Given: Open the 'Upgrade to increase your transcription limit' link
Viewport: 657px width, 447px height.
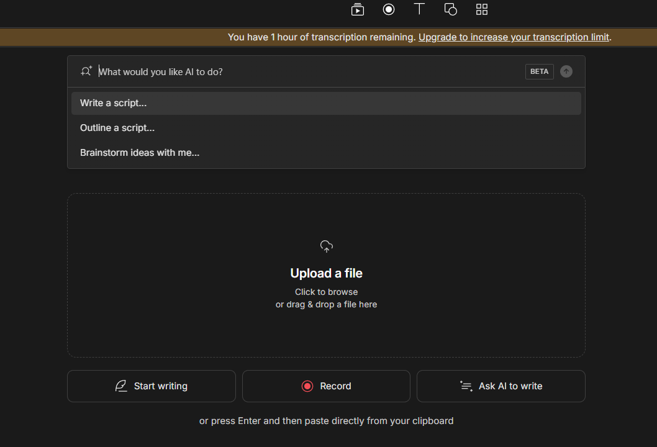Looking at the screenshot, I should (514, 37).
